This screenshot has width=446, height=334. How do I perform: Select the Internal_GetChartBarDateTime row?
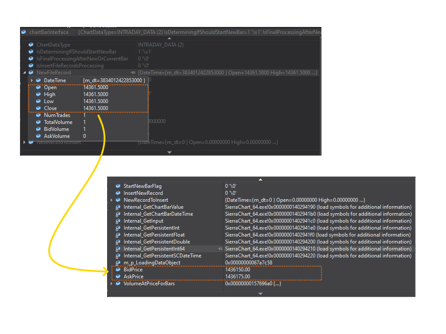[261, 214]
